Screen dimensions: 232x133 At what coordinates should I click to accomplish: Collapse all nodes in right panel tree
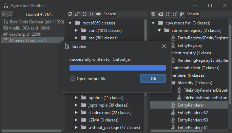(x=175, y=14)
